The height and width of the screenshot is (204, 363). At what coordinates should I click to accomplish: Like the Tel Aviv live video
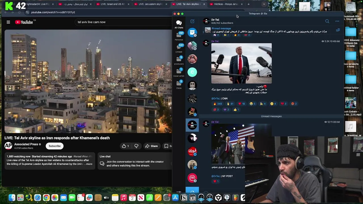click(x=125, y=146)
